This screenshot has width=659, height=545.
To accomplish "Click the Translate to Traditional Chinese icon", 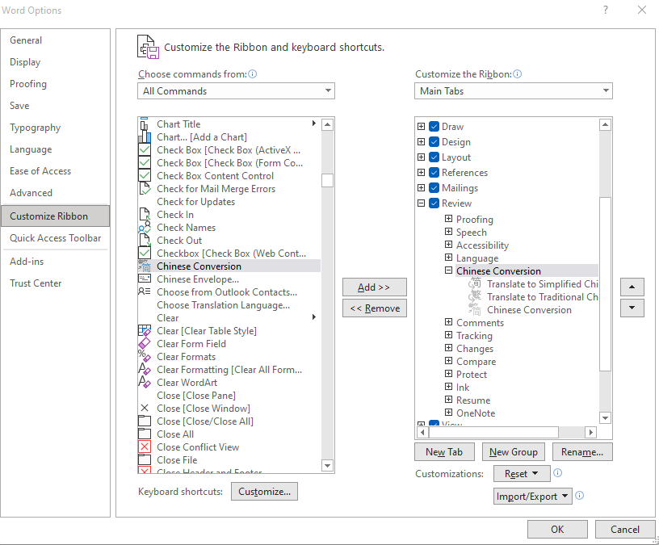I will point(475,296).
